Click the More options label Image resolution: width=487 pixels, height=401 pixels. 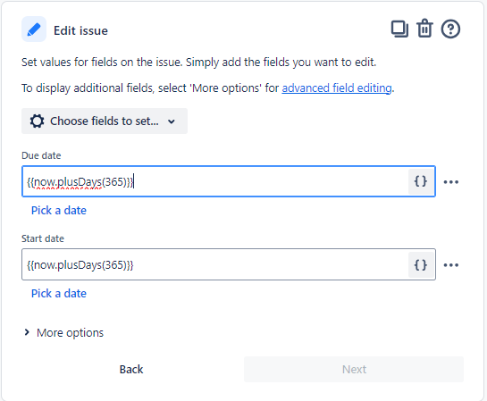coord(70,333)
